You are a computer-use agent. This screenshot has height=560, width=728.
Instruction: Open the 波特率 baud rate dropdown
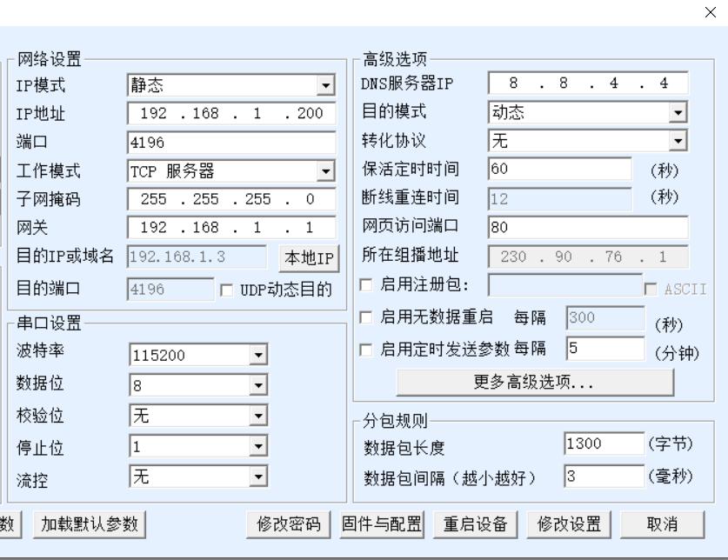(x=258, y=355)
